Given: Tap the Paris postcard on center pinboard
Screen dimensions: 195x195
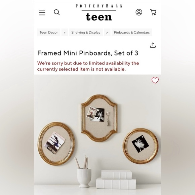Looking at the screenshot, I should click(92, 113).
